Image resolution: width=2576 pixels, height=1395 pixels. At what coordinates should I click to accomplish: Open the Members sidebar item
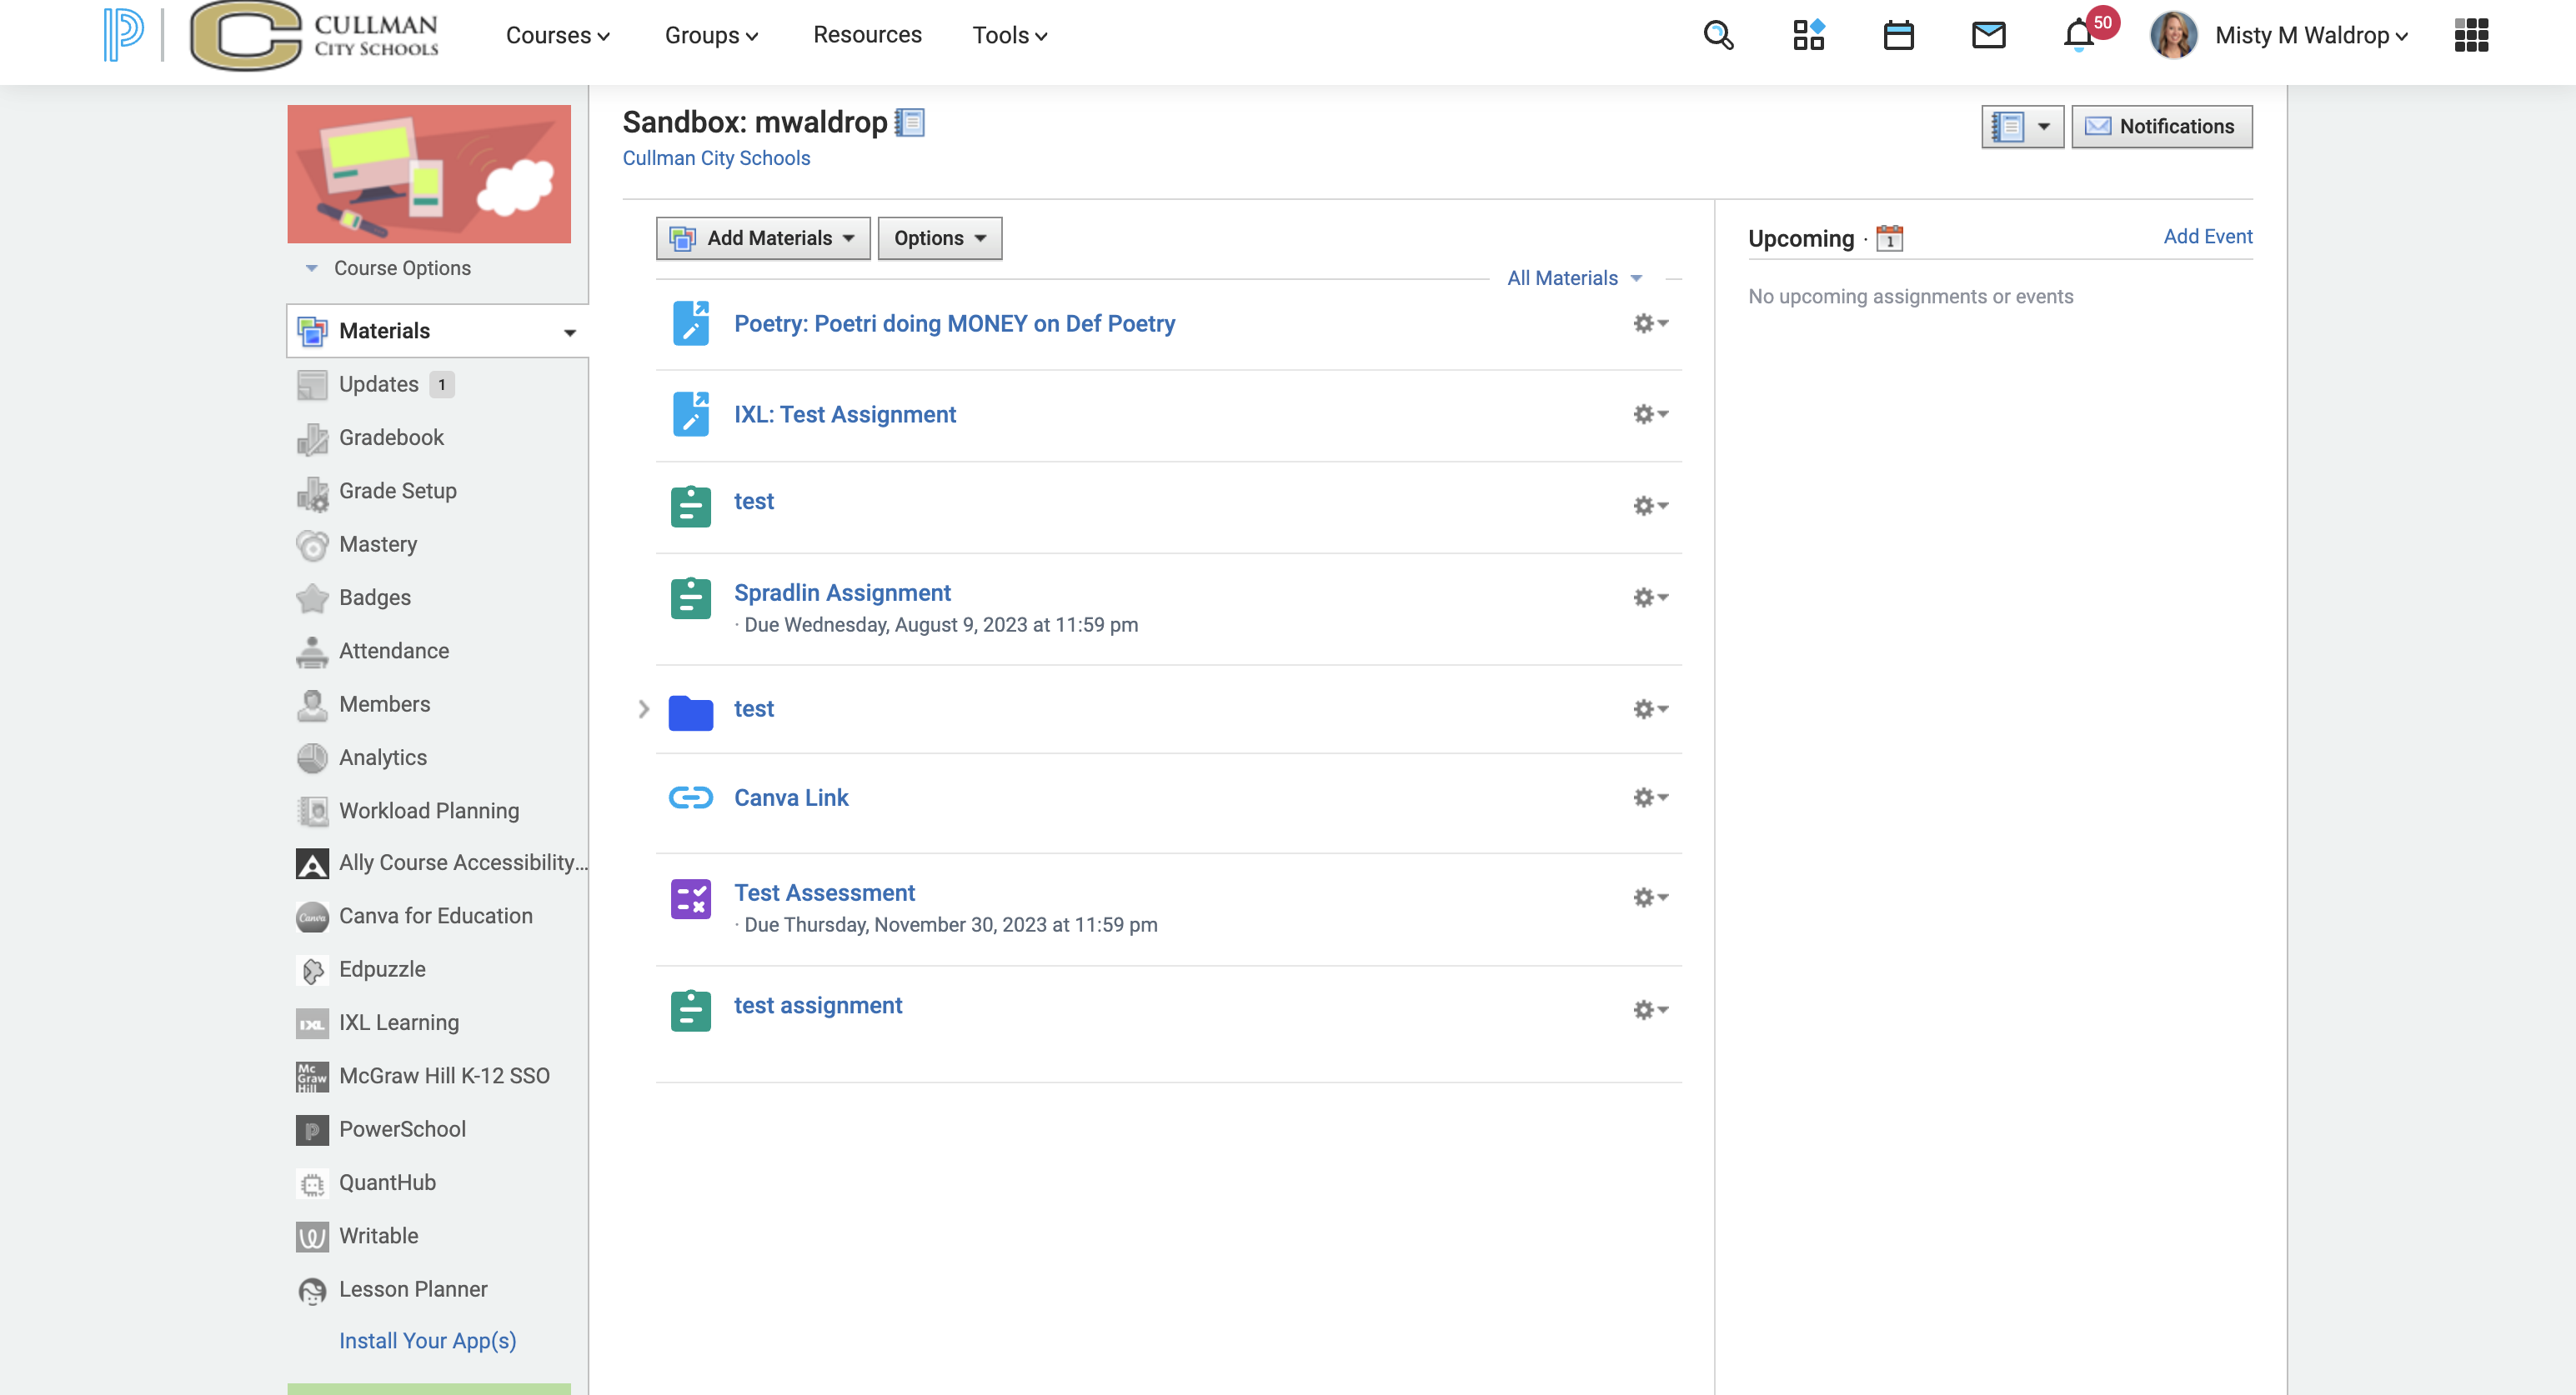[384, 704]
